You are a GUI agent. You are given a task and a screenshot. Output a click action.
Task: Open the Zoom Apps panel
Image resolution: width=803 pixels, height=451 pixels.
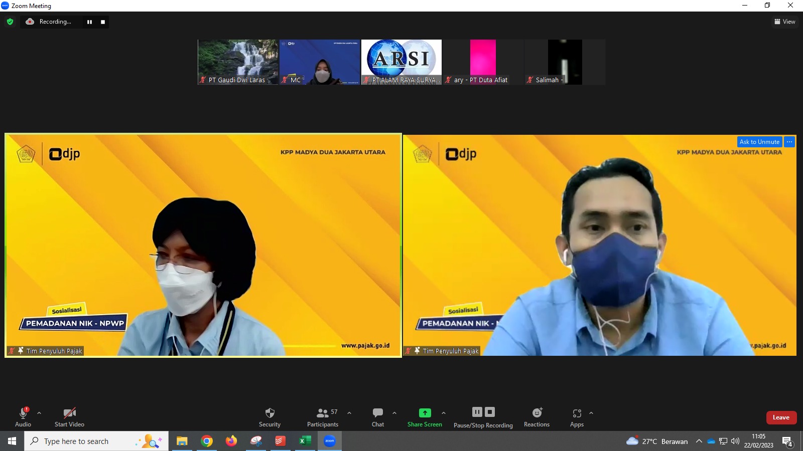click(x=577, y=417)
